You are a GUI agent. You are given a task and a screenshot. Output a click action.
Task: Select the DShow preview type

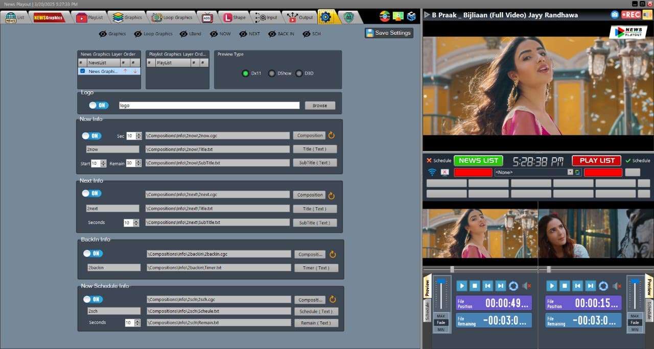point(272,73)
